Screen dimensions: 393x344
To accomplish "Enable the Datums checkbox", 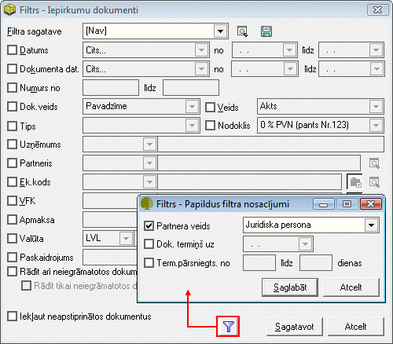I will 12,50.
